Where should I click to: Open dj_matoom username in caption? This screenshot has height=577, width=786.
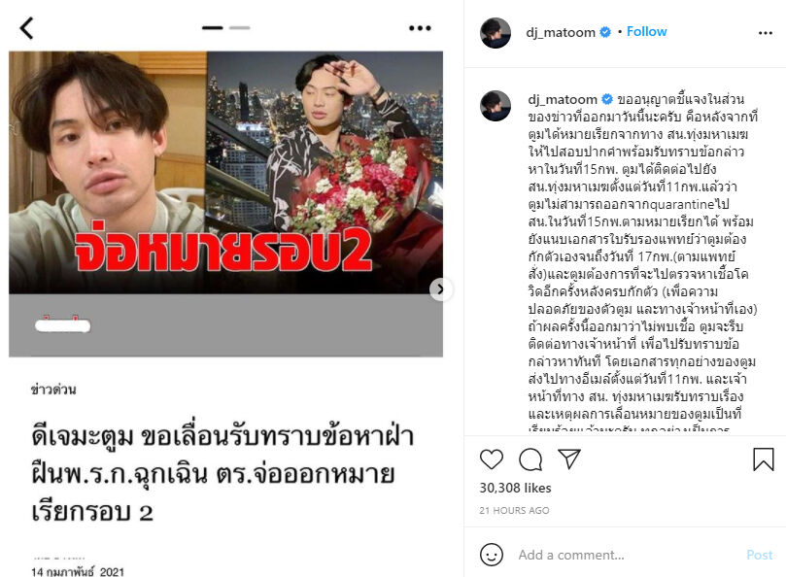[563, 99]
